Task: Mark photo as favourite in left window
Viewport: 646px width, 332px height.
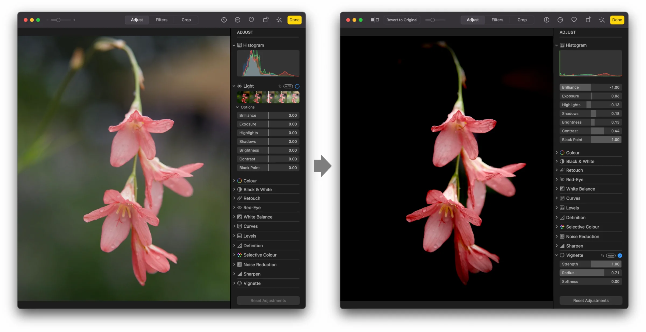Action: 251,20
